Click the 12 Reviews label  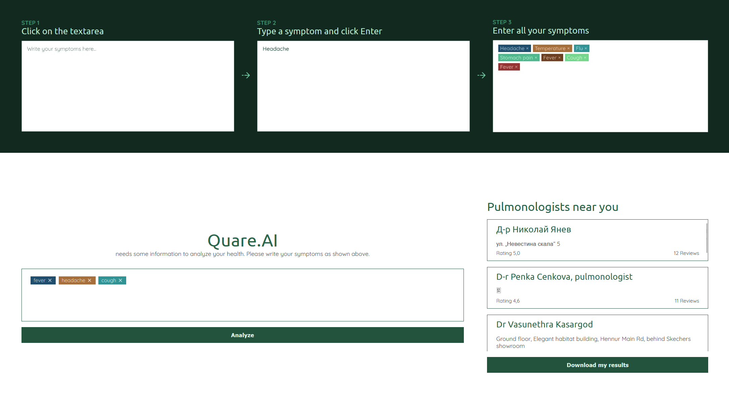tap(686, 253)
